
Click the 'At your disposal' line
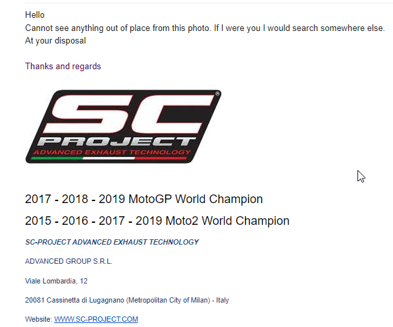[55, 41]
